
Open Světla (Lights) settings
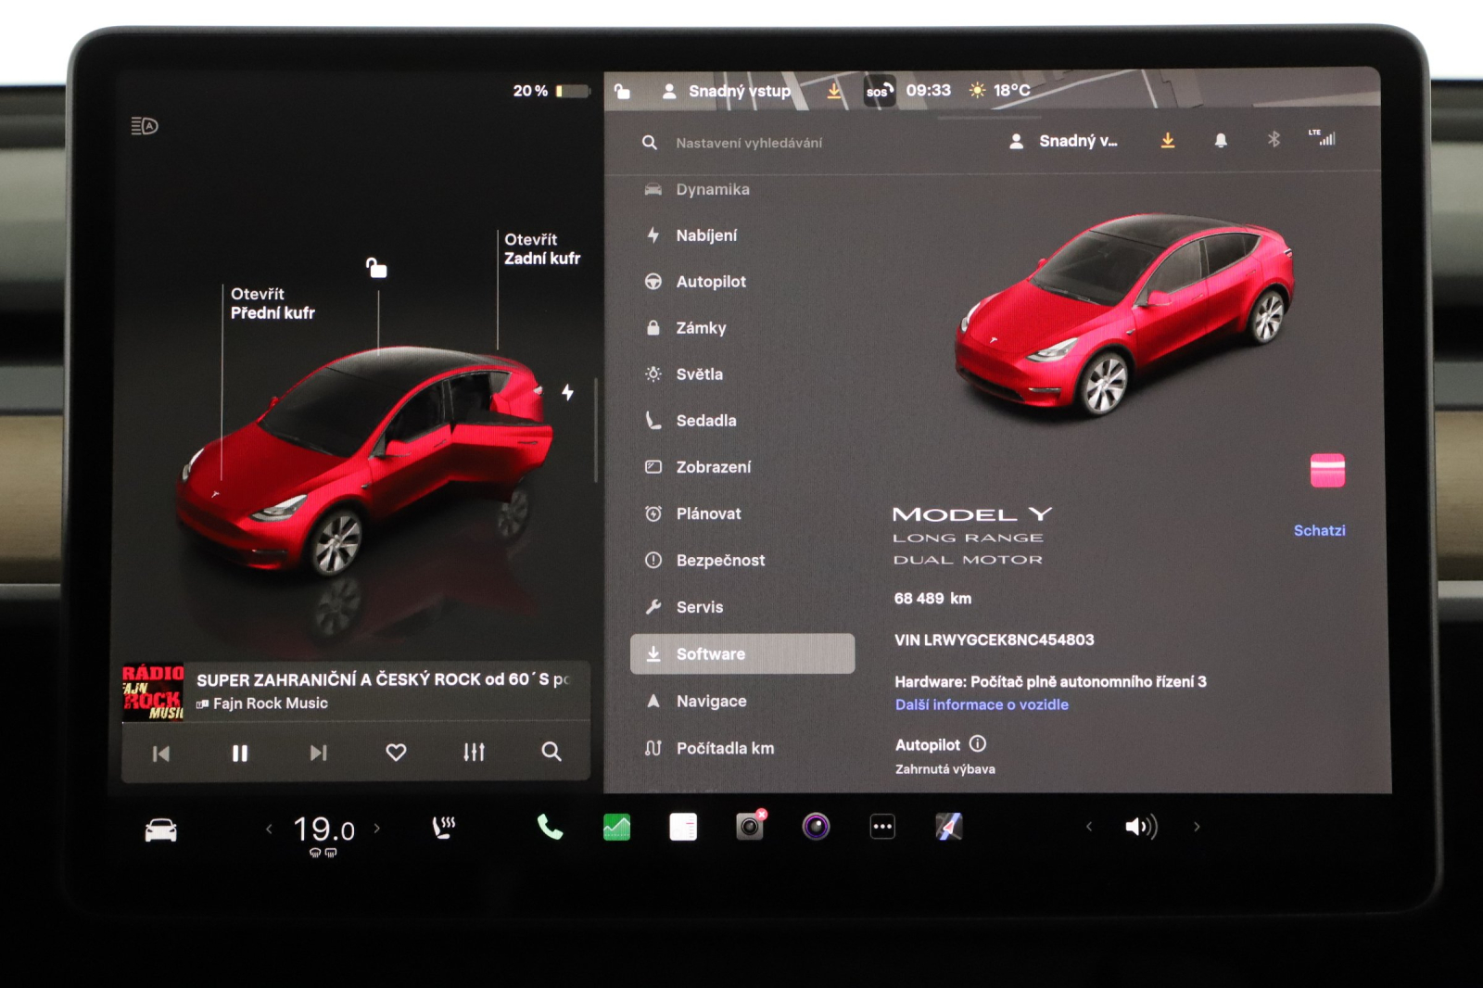click(x=653, y=374)
